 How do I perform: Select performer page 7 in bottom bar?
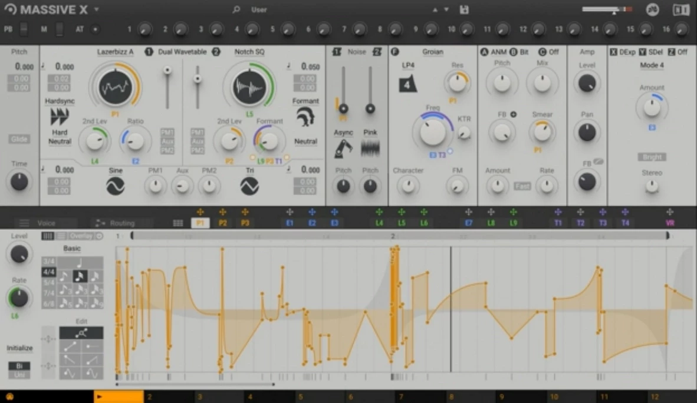420,397
